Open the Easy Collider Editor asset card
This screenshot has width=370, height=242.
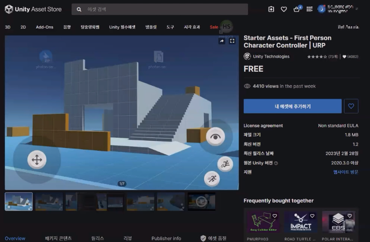point(263,222)
